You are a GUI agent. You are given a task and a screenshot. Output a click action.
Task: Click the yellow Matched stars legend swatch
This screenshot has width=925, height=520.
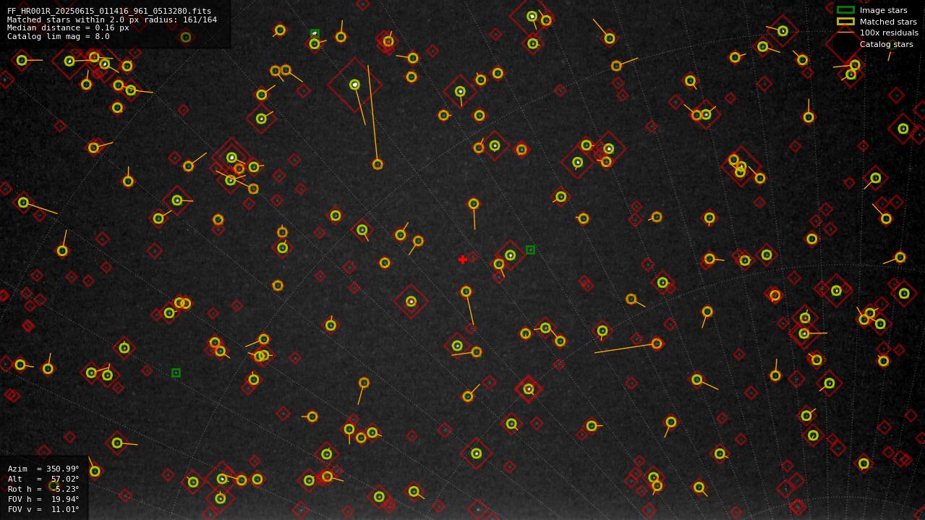click(x=845, y=22)
